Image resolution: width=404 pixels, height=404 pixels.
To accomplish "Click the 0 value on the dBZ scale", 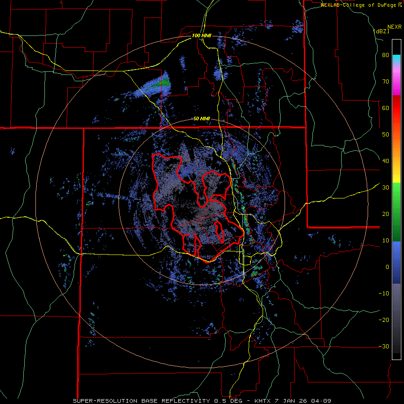I will [387, 267].
